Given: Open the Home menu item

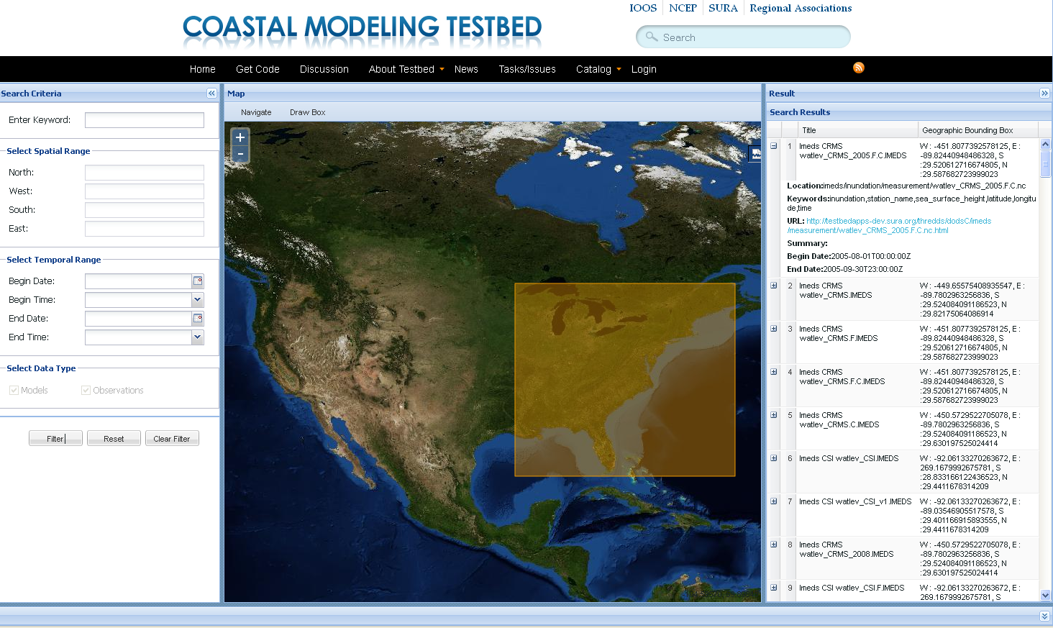Looking at the screenshot, I should (x=203, y=69).
